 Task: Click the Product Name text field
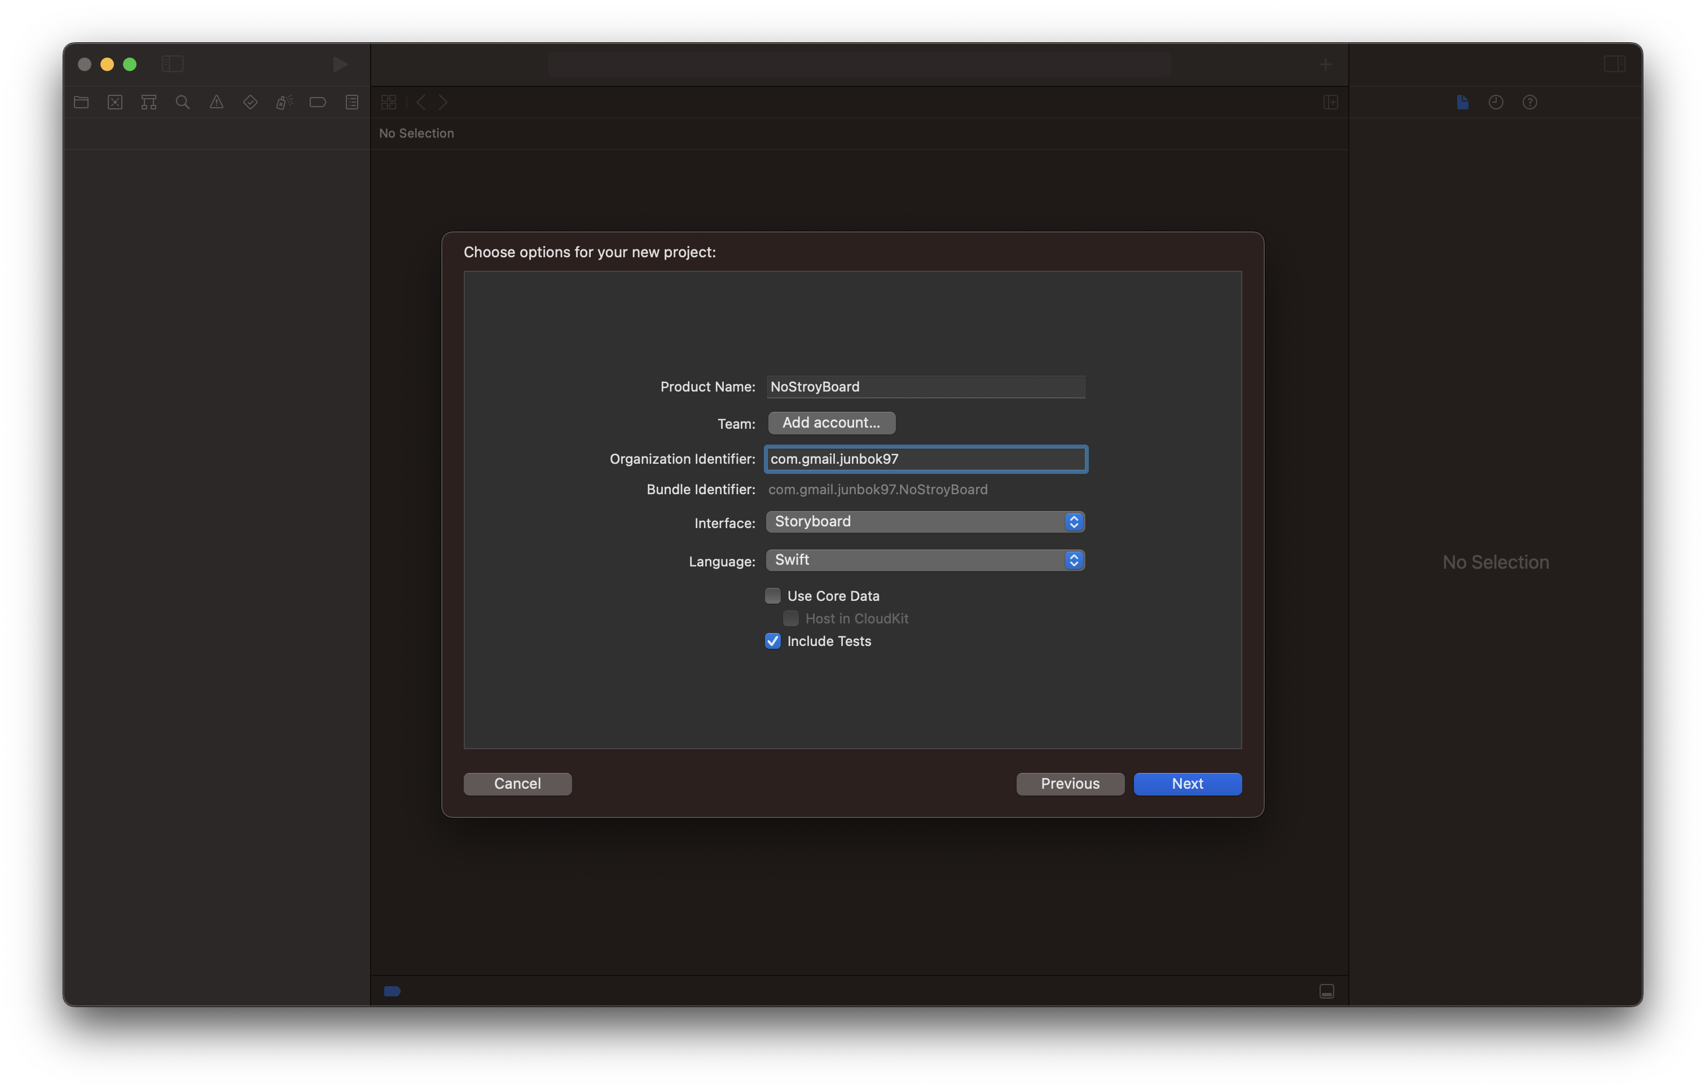(x=925, y=386)
